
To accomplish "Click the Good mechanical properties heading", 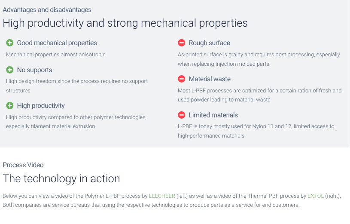I will [x=57, y=43].
